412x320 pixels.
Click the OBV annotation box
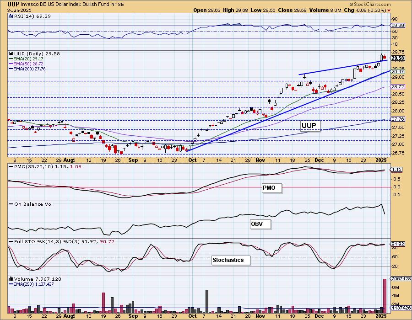260,224
